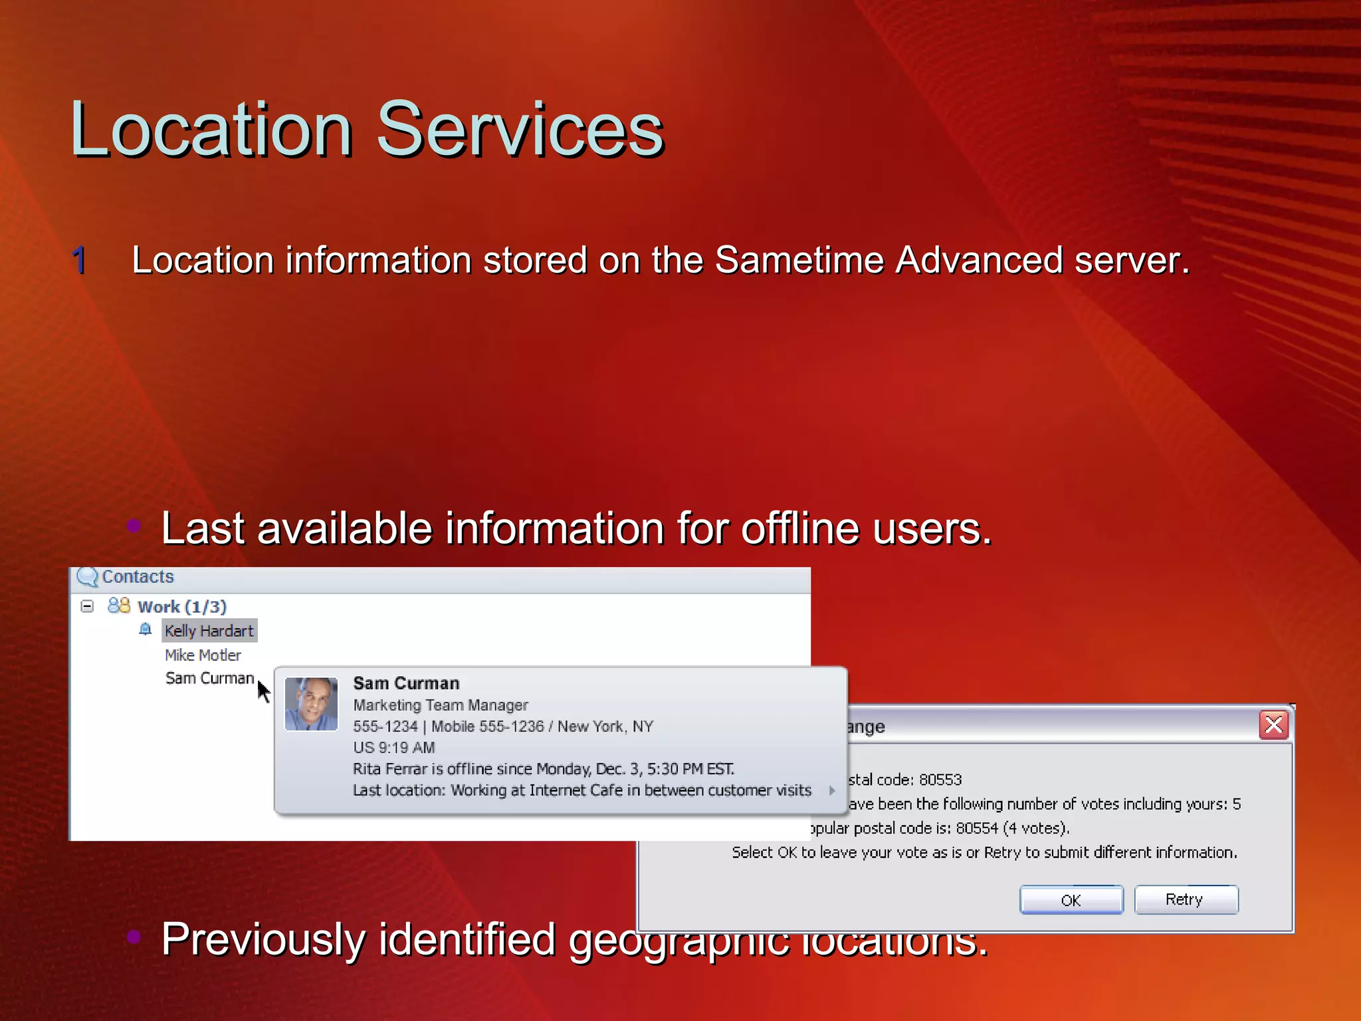Viewport: 1361px width, 1021px height.
Task: Close the postal code dialog with red X
Action: click(1274, 725)
